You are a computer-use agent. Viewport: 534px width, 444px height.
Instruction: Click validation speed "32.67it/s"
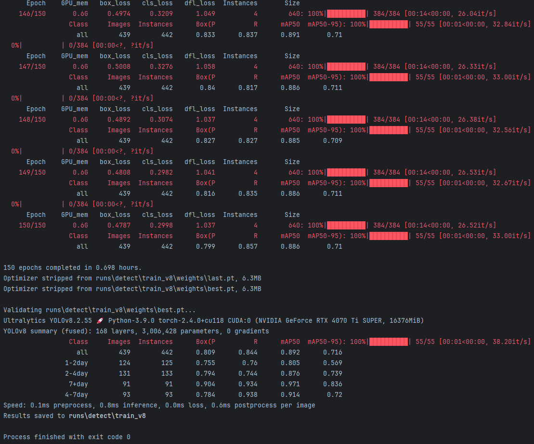pos(510,183)
